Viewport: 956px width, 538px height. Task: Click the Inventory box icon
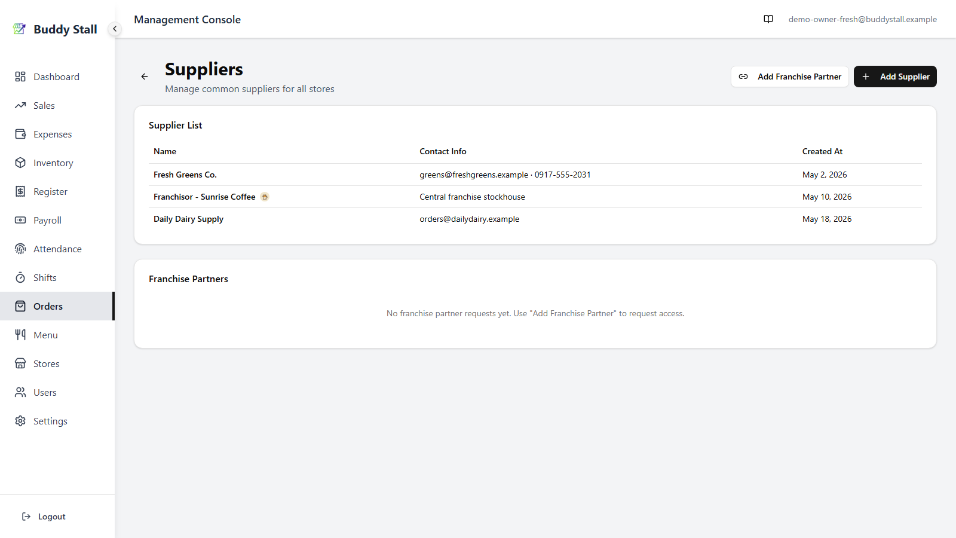(20, 163)
